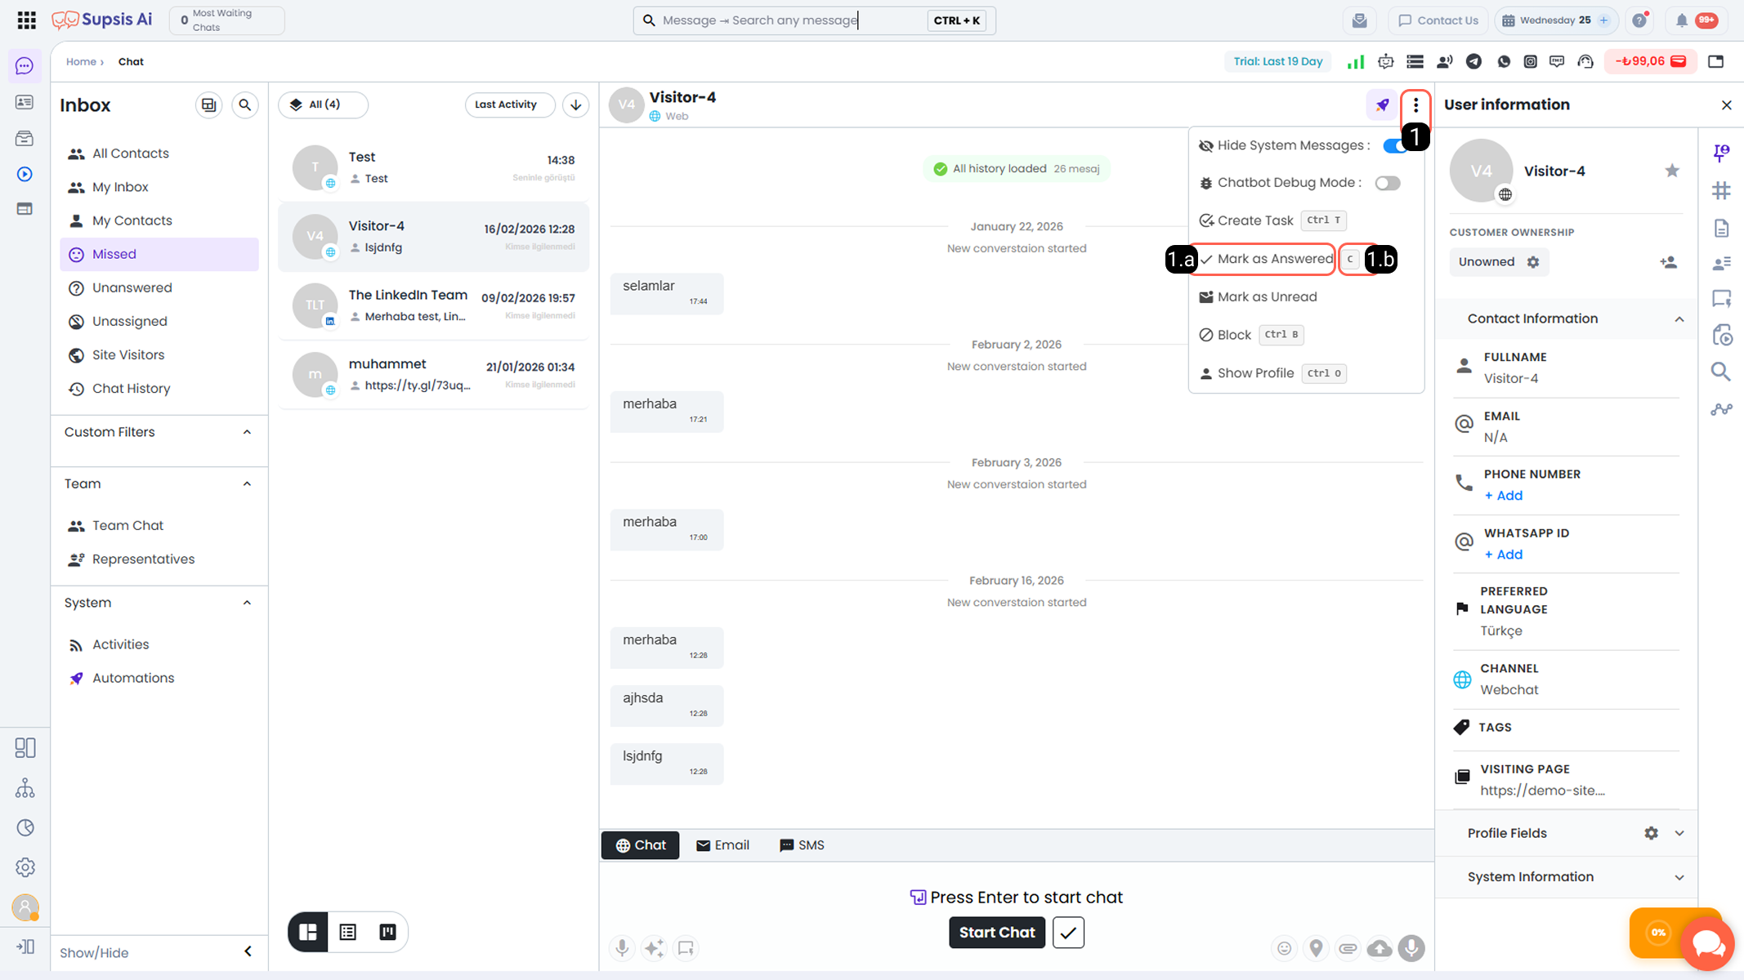Collapse the Team section
1744x980 pixels.
247,483
